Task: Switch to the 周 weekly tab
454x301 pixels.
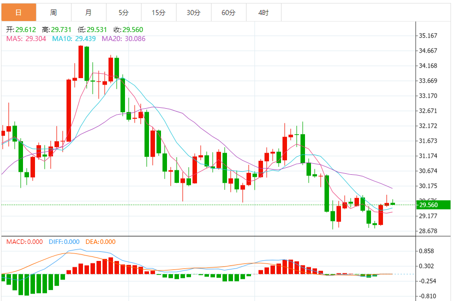Action: point(53,13)
